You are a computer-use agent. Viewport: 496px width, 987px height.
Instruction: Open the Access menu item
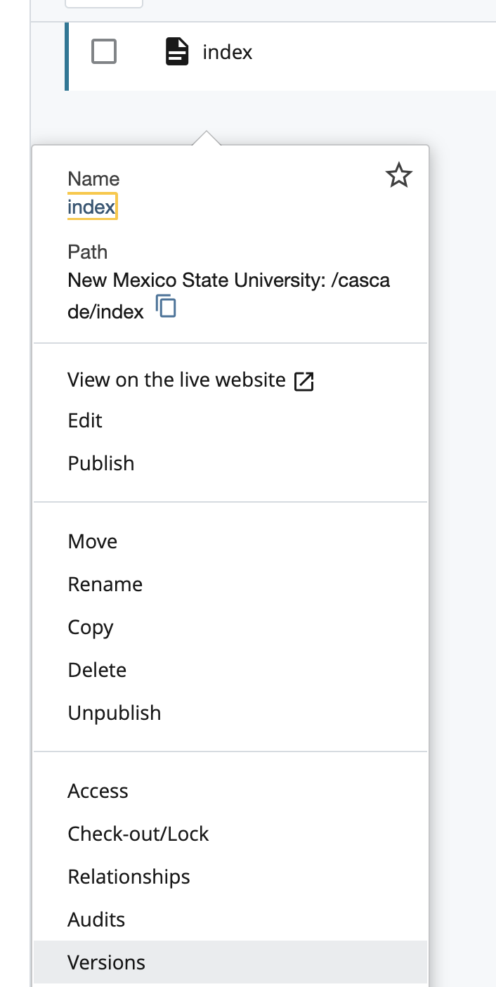point(98,791)
